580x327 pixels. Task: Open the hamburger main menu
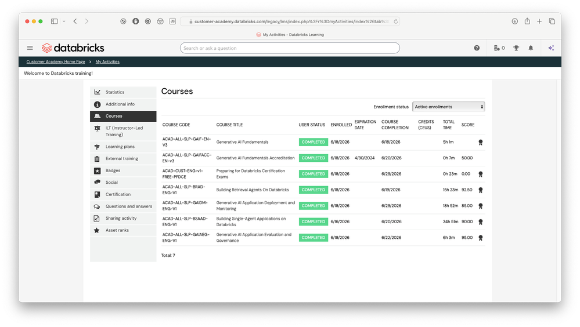30,48
